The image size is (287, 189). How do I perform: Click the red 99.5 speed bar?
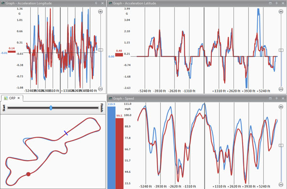click(120, 153)
